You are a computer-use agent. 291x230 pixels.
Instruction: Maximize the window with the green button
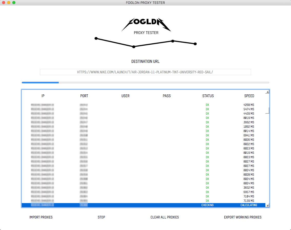(x=14, y=3)
